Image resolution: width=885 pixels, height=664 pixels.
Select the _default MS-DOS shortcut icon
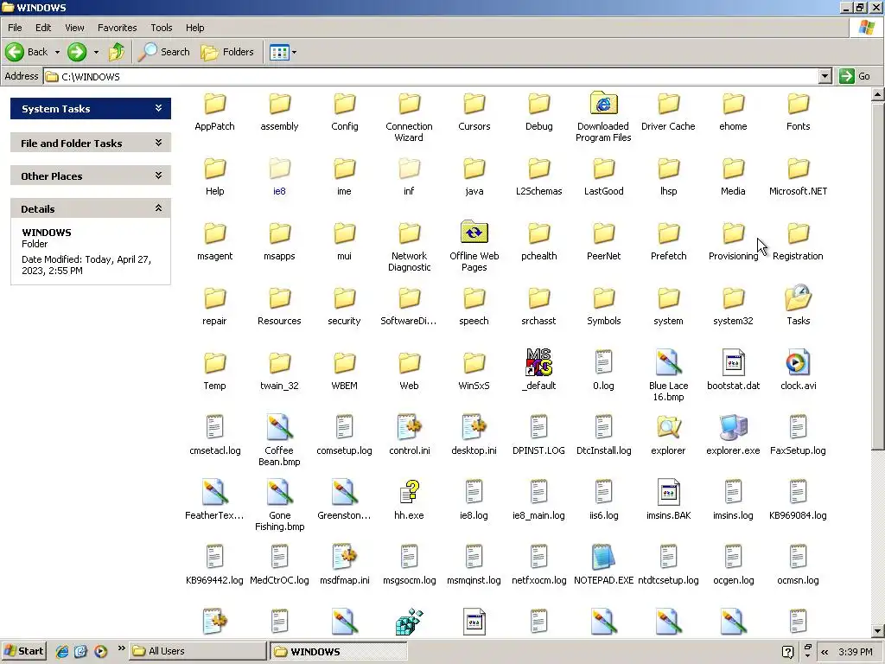click(539, 362)
